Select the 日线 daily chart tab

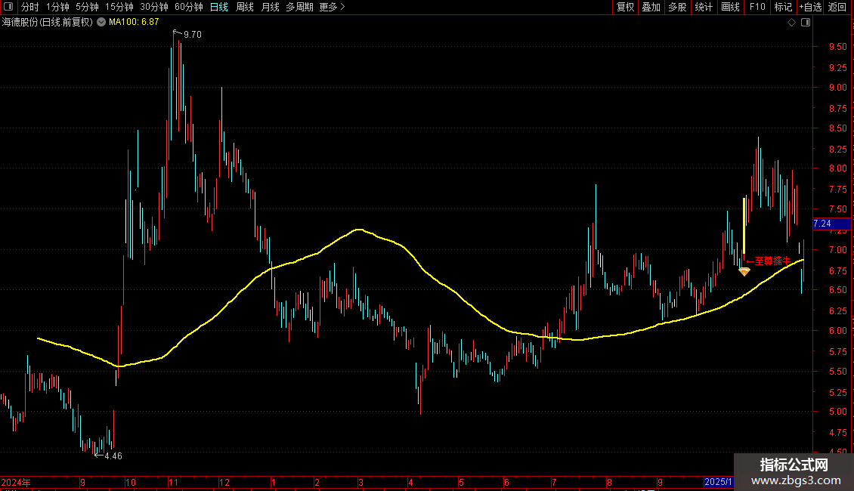click(x=219, y=7)
